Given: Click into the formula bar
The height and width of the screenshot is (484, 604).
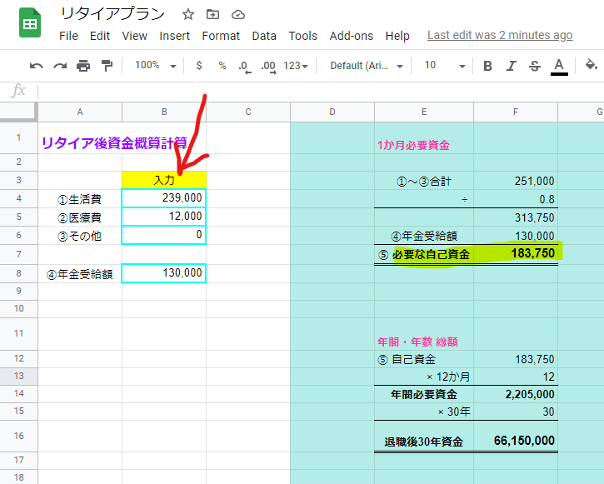Looking at the screenshot, I should 320,92.
